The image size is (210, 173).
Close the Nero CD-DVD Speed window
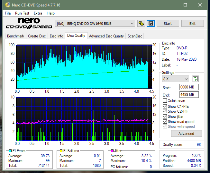click(x=200, y=5)
